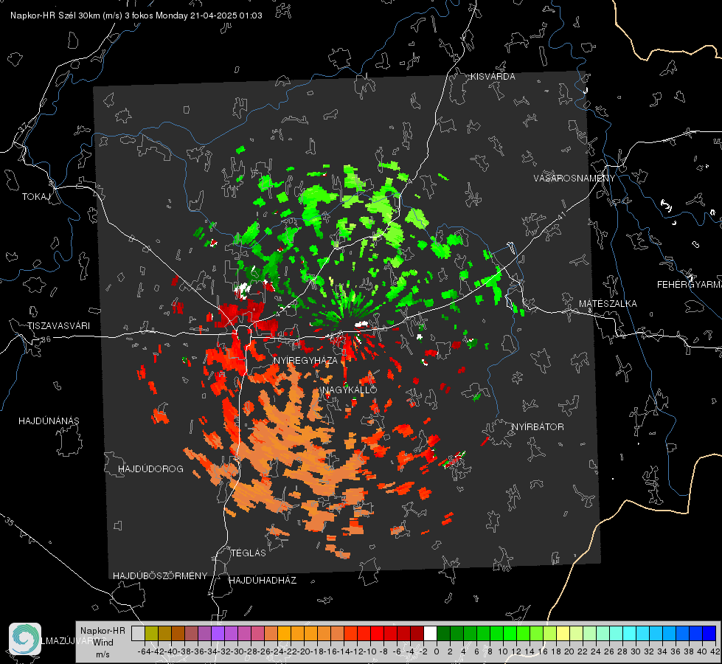Pick the yellow swatch between 18 and 20
The image size is (722, 664).
[563, 633]
